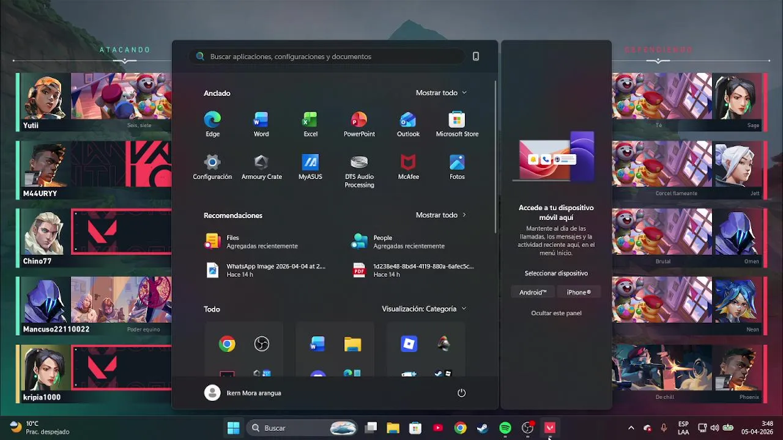The width and height of the screenshot is (783, 440).
Task: Show hidden tray icons chevron
Action: [631, 428]
